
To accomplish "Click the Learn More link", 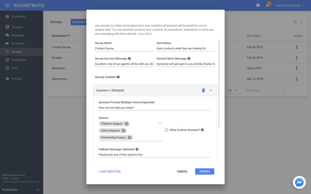I will (x=144, y=34).
